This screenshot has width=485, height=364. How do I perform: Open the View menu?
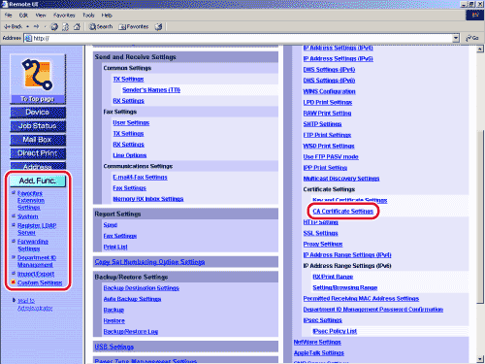pyautogui.click(x=41, y=16)
